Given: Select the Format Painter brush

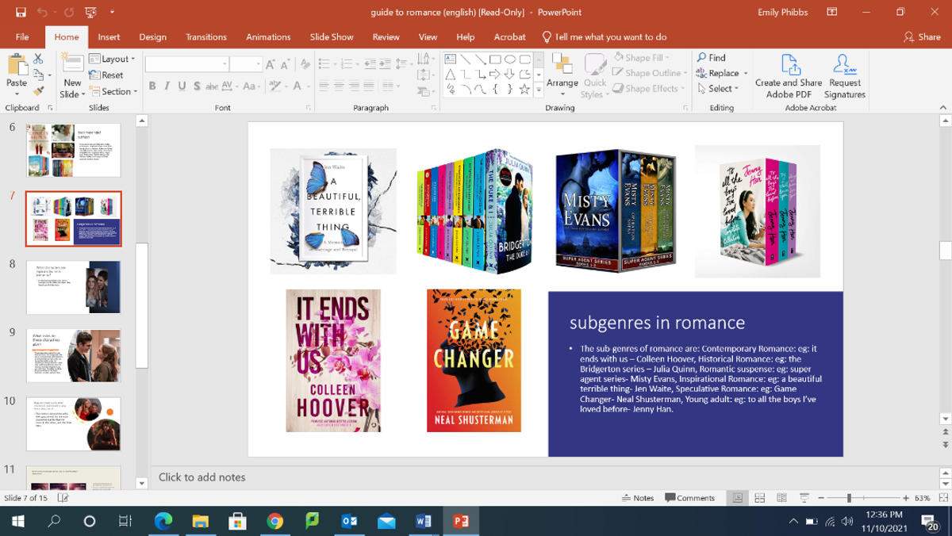Looking at the screenshot, I should pos(38,91).
